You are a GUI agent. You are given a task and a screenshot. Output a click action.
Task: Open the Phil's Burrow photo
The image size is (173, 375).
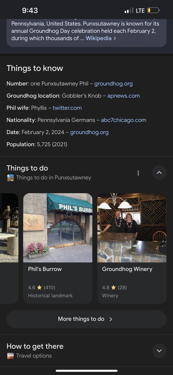click(58, 228)
